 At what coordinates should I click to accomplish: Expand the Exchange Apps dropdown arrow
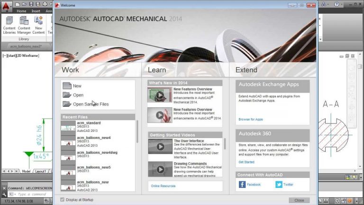click(x=329, y=4)
